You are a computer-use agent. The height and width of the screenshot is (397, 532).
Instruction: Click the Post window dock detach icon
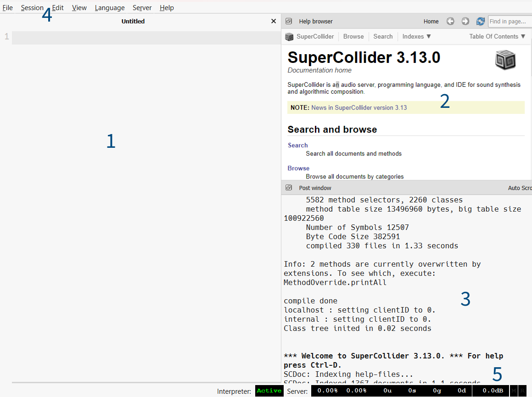(289, 188)
